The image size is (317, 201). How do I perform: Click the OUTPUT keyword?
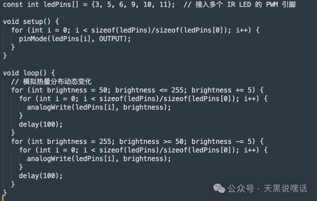(111, 39)
